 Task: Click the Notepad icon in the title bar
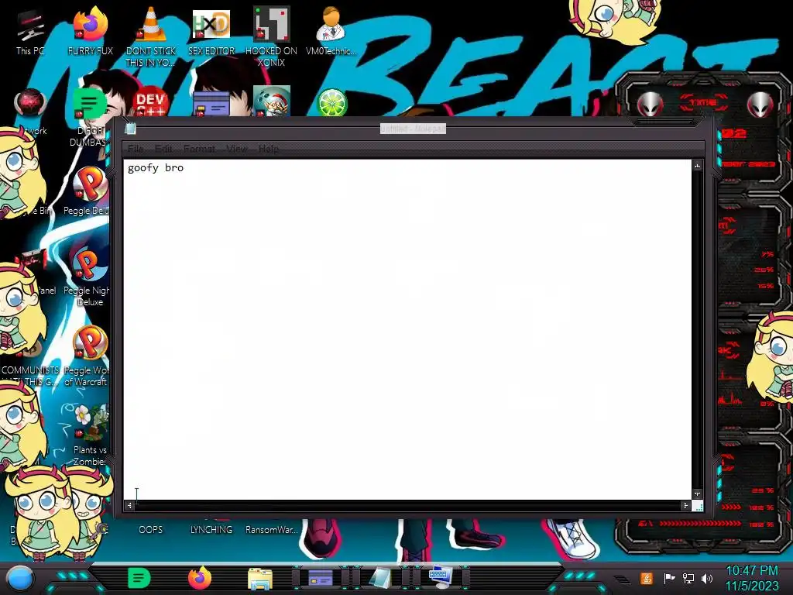point(130,129)
